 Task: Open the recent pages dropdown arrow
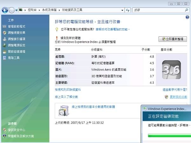pyautogui.click(x=16, y=11)
